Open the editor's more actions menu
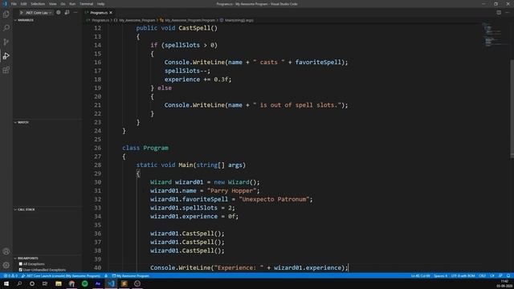This screenshot has height=289, width=514. [508, 13]
